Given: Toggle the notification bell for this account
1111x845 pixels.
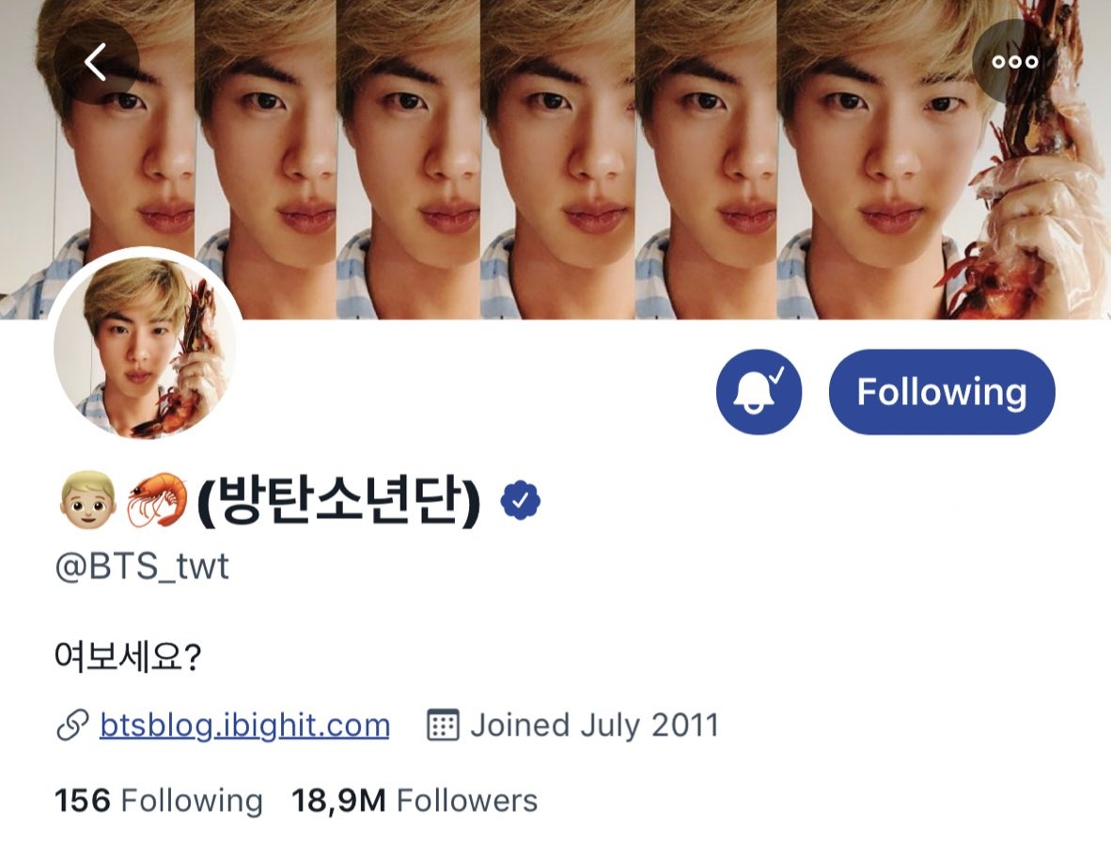Looking at the screenshot, I should coord(759,392).
